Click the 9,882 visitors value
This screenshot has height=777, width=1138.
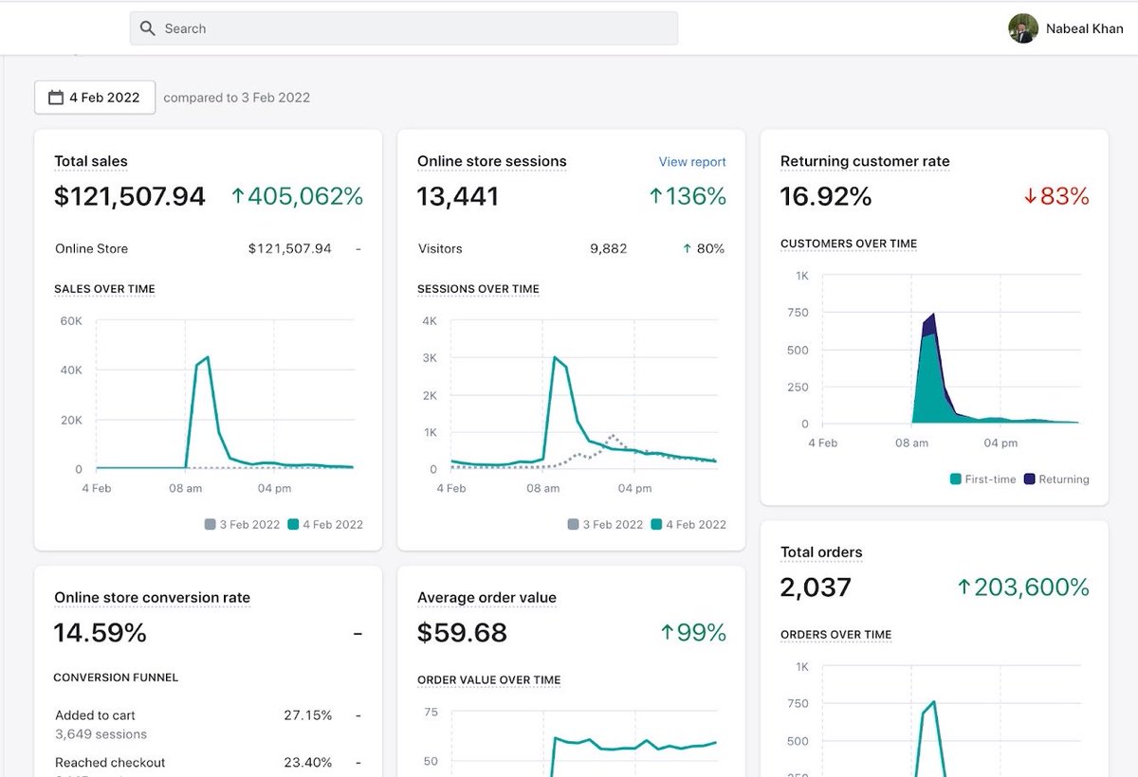click(608, 248)
